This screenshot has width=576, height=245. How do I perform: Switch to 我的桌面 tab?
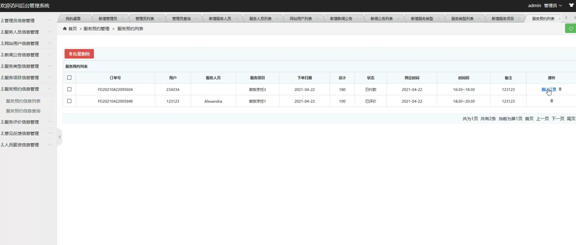point(73,19)
